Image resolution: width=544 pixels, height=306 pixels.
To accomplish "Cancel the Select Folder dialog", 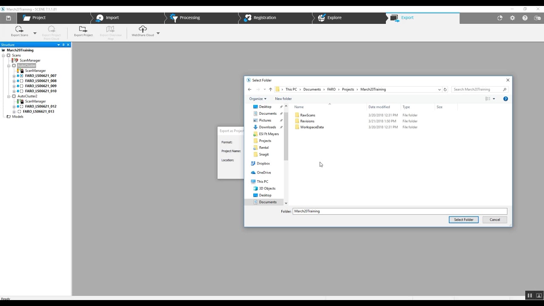I will tap(495, 220).
